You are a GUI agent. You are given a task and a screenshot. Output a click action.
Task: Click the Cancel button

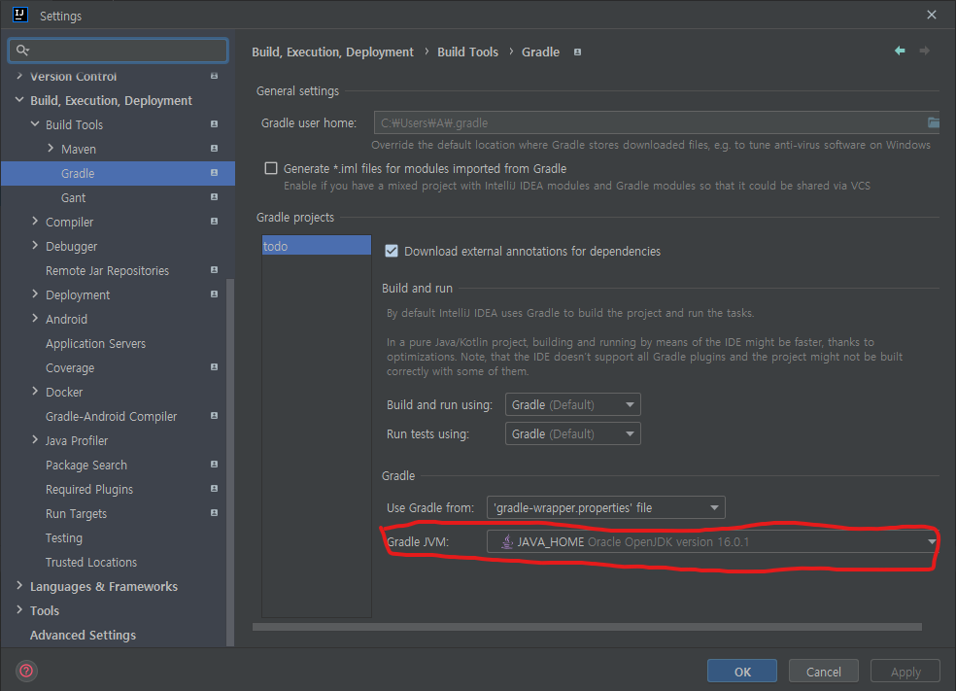(823, 671)
